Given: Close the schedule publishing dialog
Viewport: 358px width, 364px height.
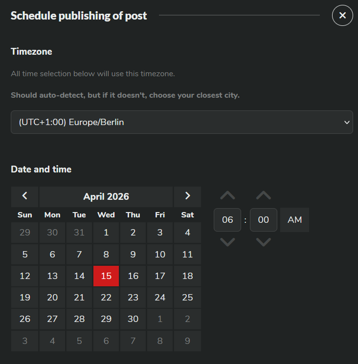Looking at the screenshot, I should pos(342,16).
